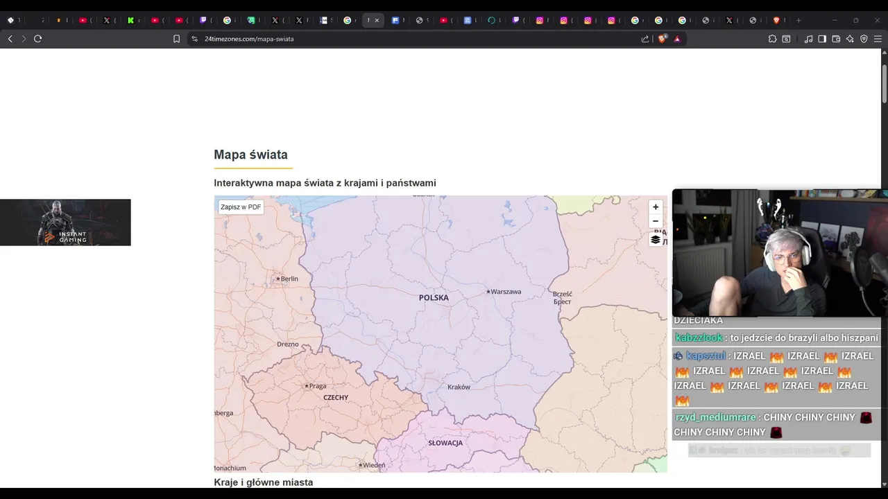Open the browser extensions puzzle icon

[x=772, y=39]
